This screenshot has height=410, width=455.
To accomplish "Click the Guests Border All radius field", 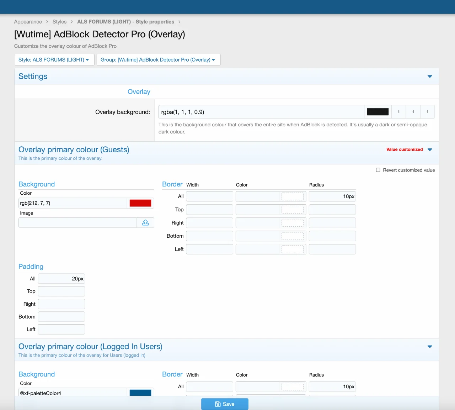I will 332,196.
